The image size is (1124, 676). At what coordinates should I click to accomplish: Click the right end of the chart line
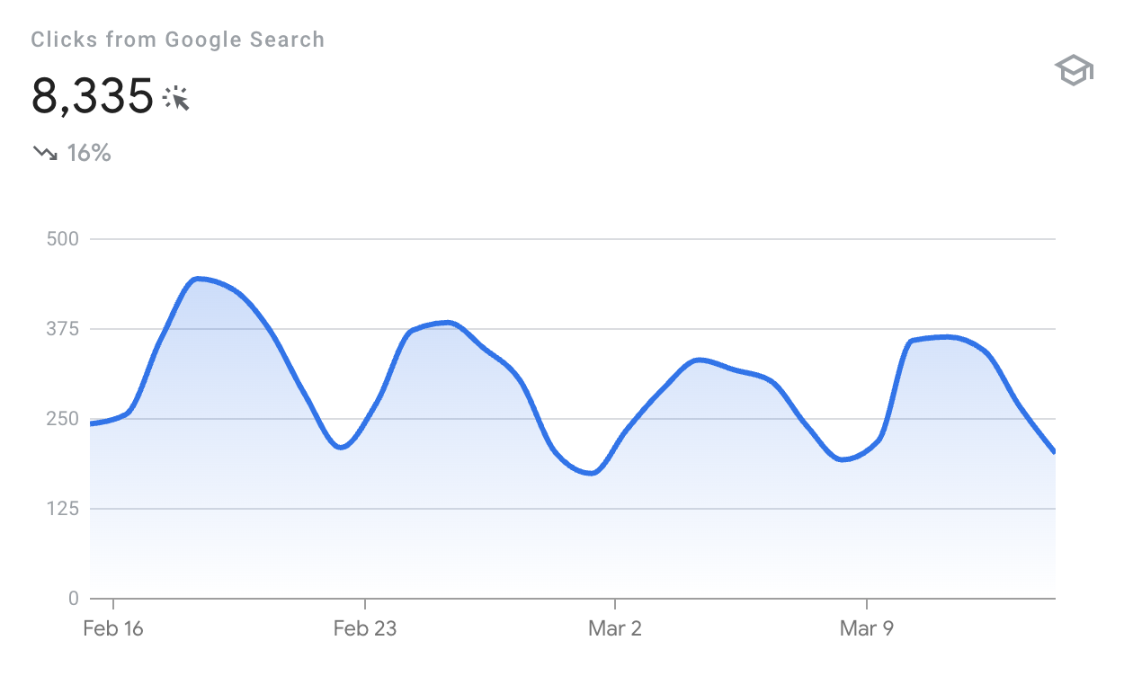1054,451
